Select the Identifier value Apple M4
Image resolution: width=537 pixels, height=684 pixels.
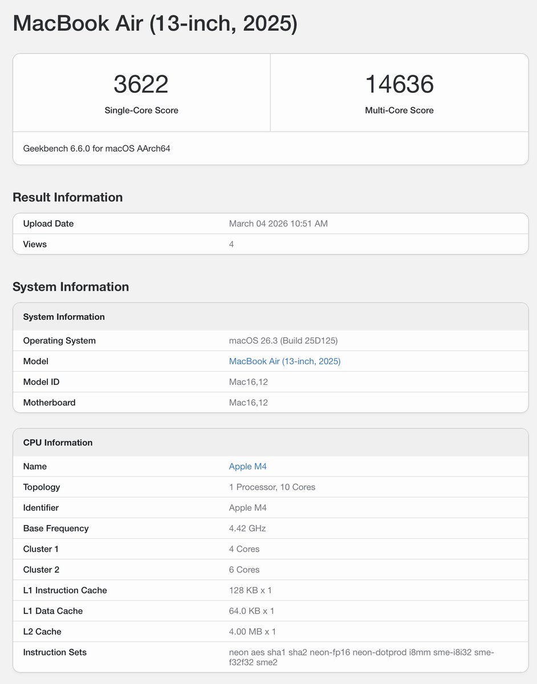[247, 507]
